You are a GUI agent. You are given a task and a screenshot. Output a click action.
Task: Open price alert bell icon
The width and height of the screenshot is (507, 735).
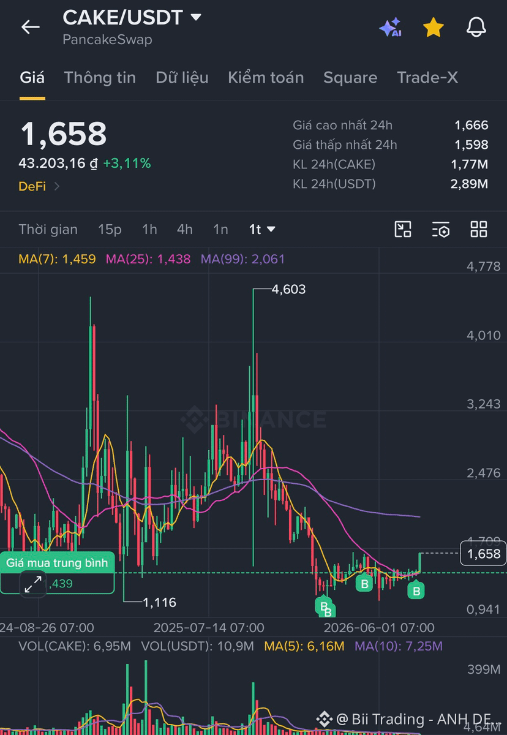(476, 27)
